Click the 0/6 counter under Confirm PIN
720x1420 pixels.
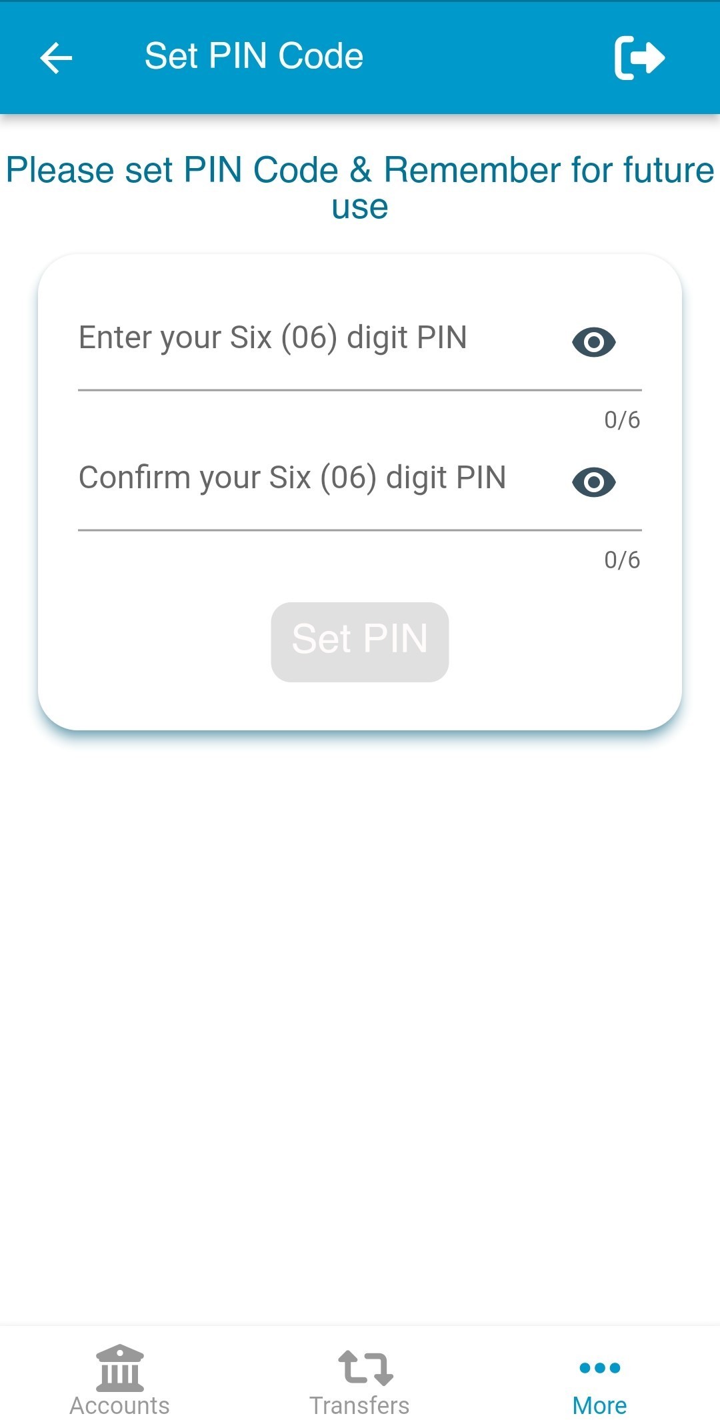621,560
